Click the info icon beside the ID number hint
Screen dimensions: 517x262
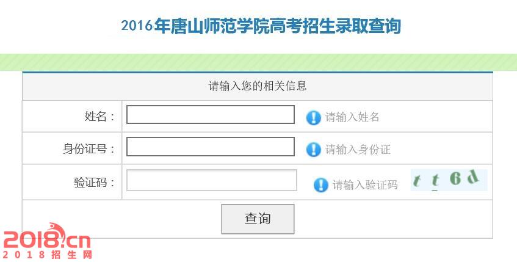pos(313,149)
